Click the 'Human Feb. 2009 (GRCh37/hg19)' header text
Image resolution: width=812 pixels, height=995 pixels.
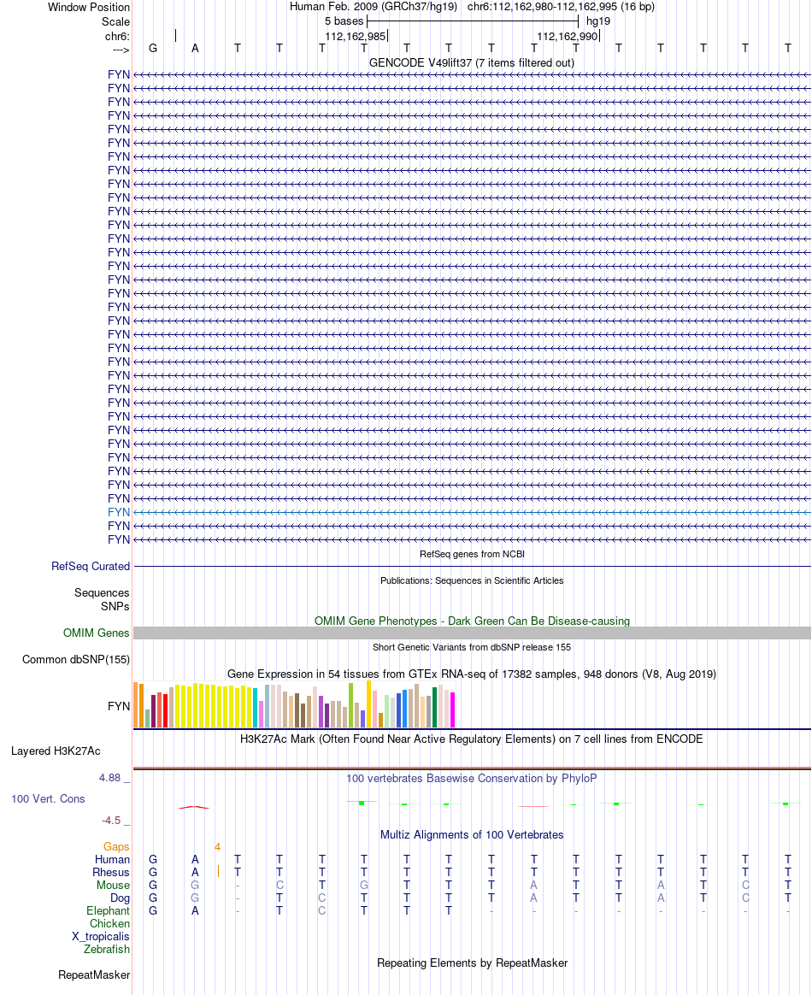tap(373, 7)
